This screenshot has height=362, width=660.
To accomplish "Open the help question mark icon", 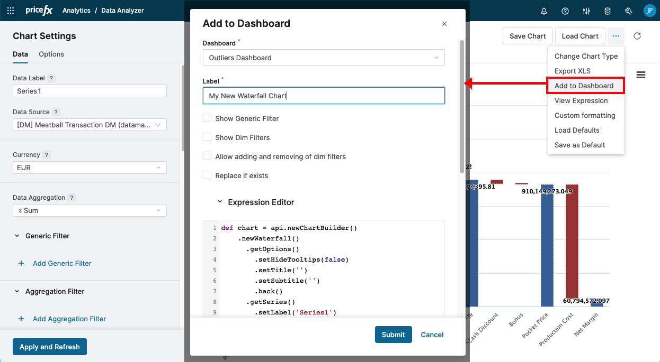I will pyautogui.click(x=565, y=11).
